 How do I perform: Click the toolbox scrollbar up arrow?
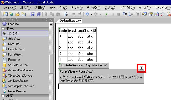click(x=51, y=24)
